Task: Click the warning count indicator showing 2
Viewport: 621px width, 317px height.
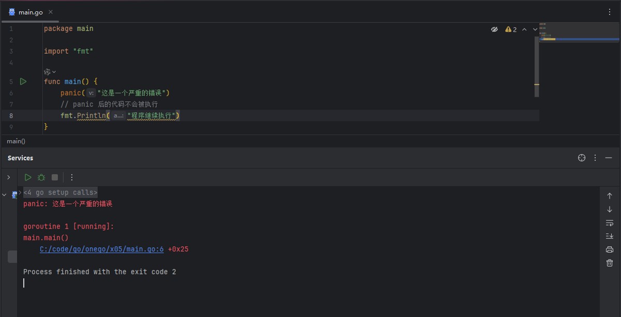Action: [511, 29]
